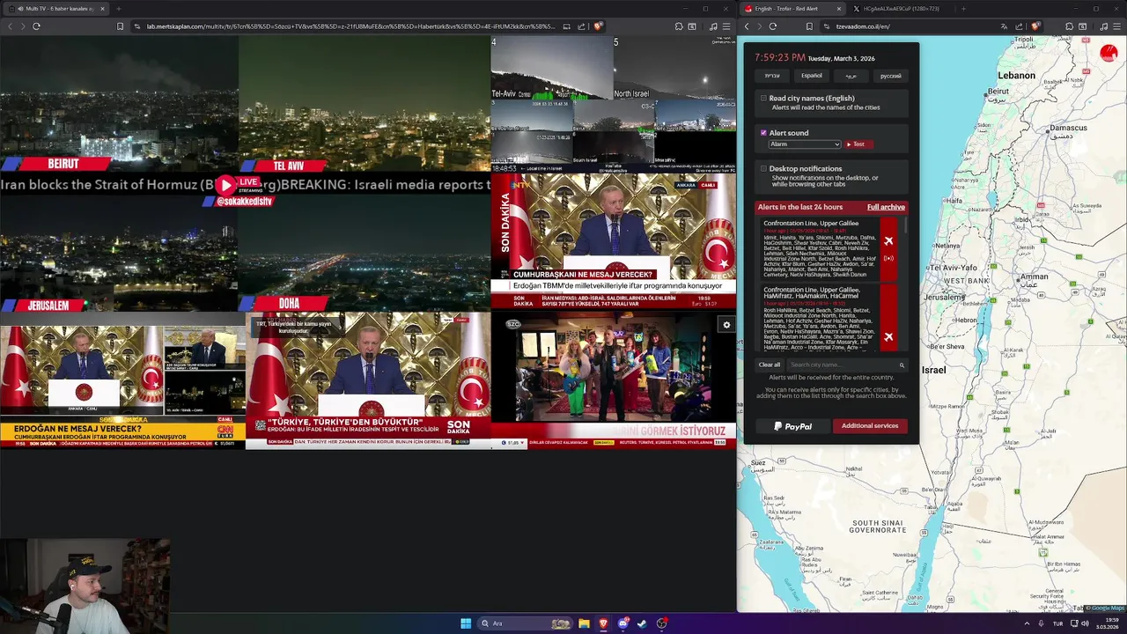Click the red Tzofar logo on the map
The width and height of the screenshot is (1127, 634).
(1109, 54)
